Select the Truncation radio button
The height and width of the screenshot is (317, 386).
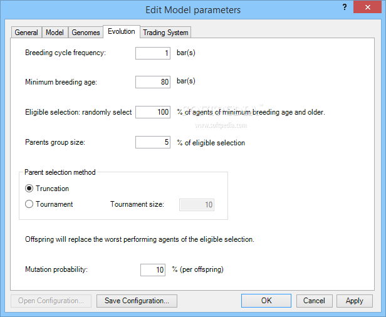[29, 189]
